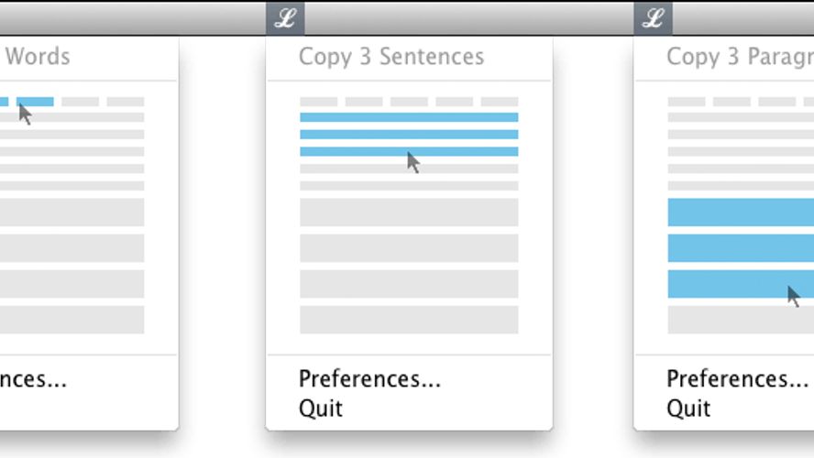This screenshot has height=458, width=814.
Task: Click the last gray paragraph block in Copy 3 Sentences
Action: point(409,320)
